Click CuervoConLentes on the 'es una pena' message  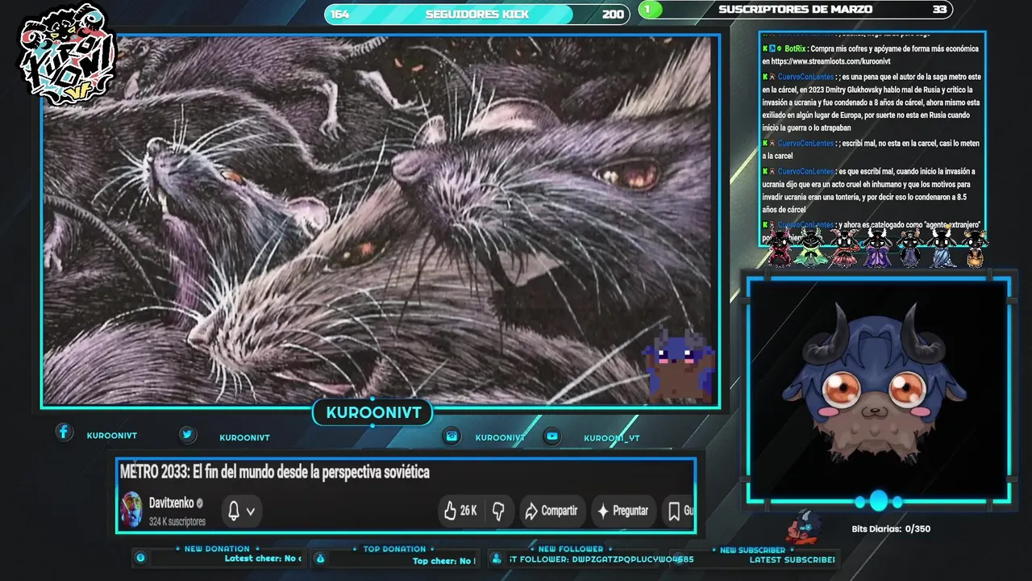coord(805,77)
